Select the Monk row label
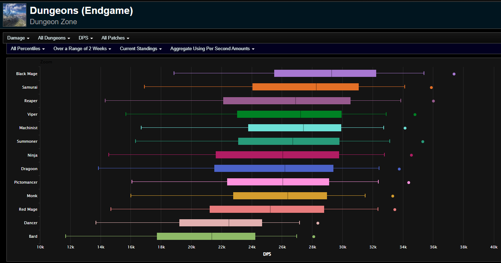The height and width of the screenshot is (263, 501). coord(32,196)
